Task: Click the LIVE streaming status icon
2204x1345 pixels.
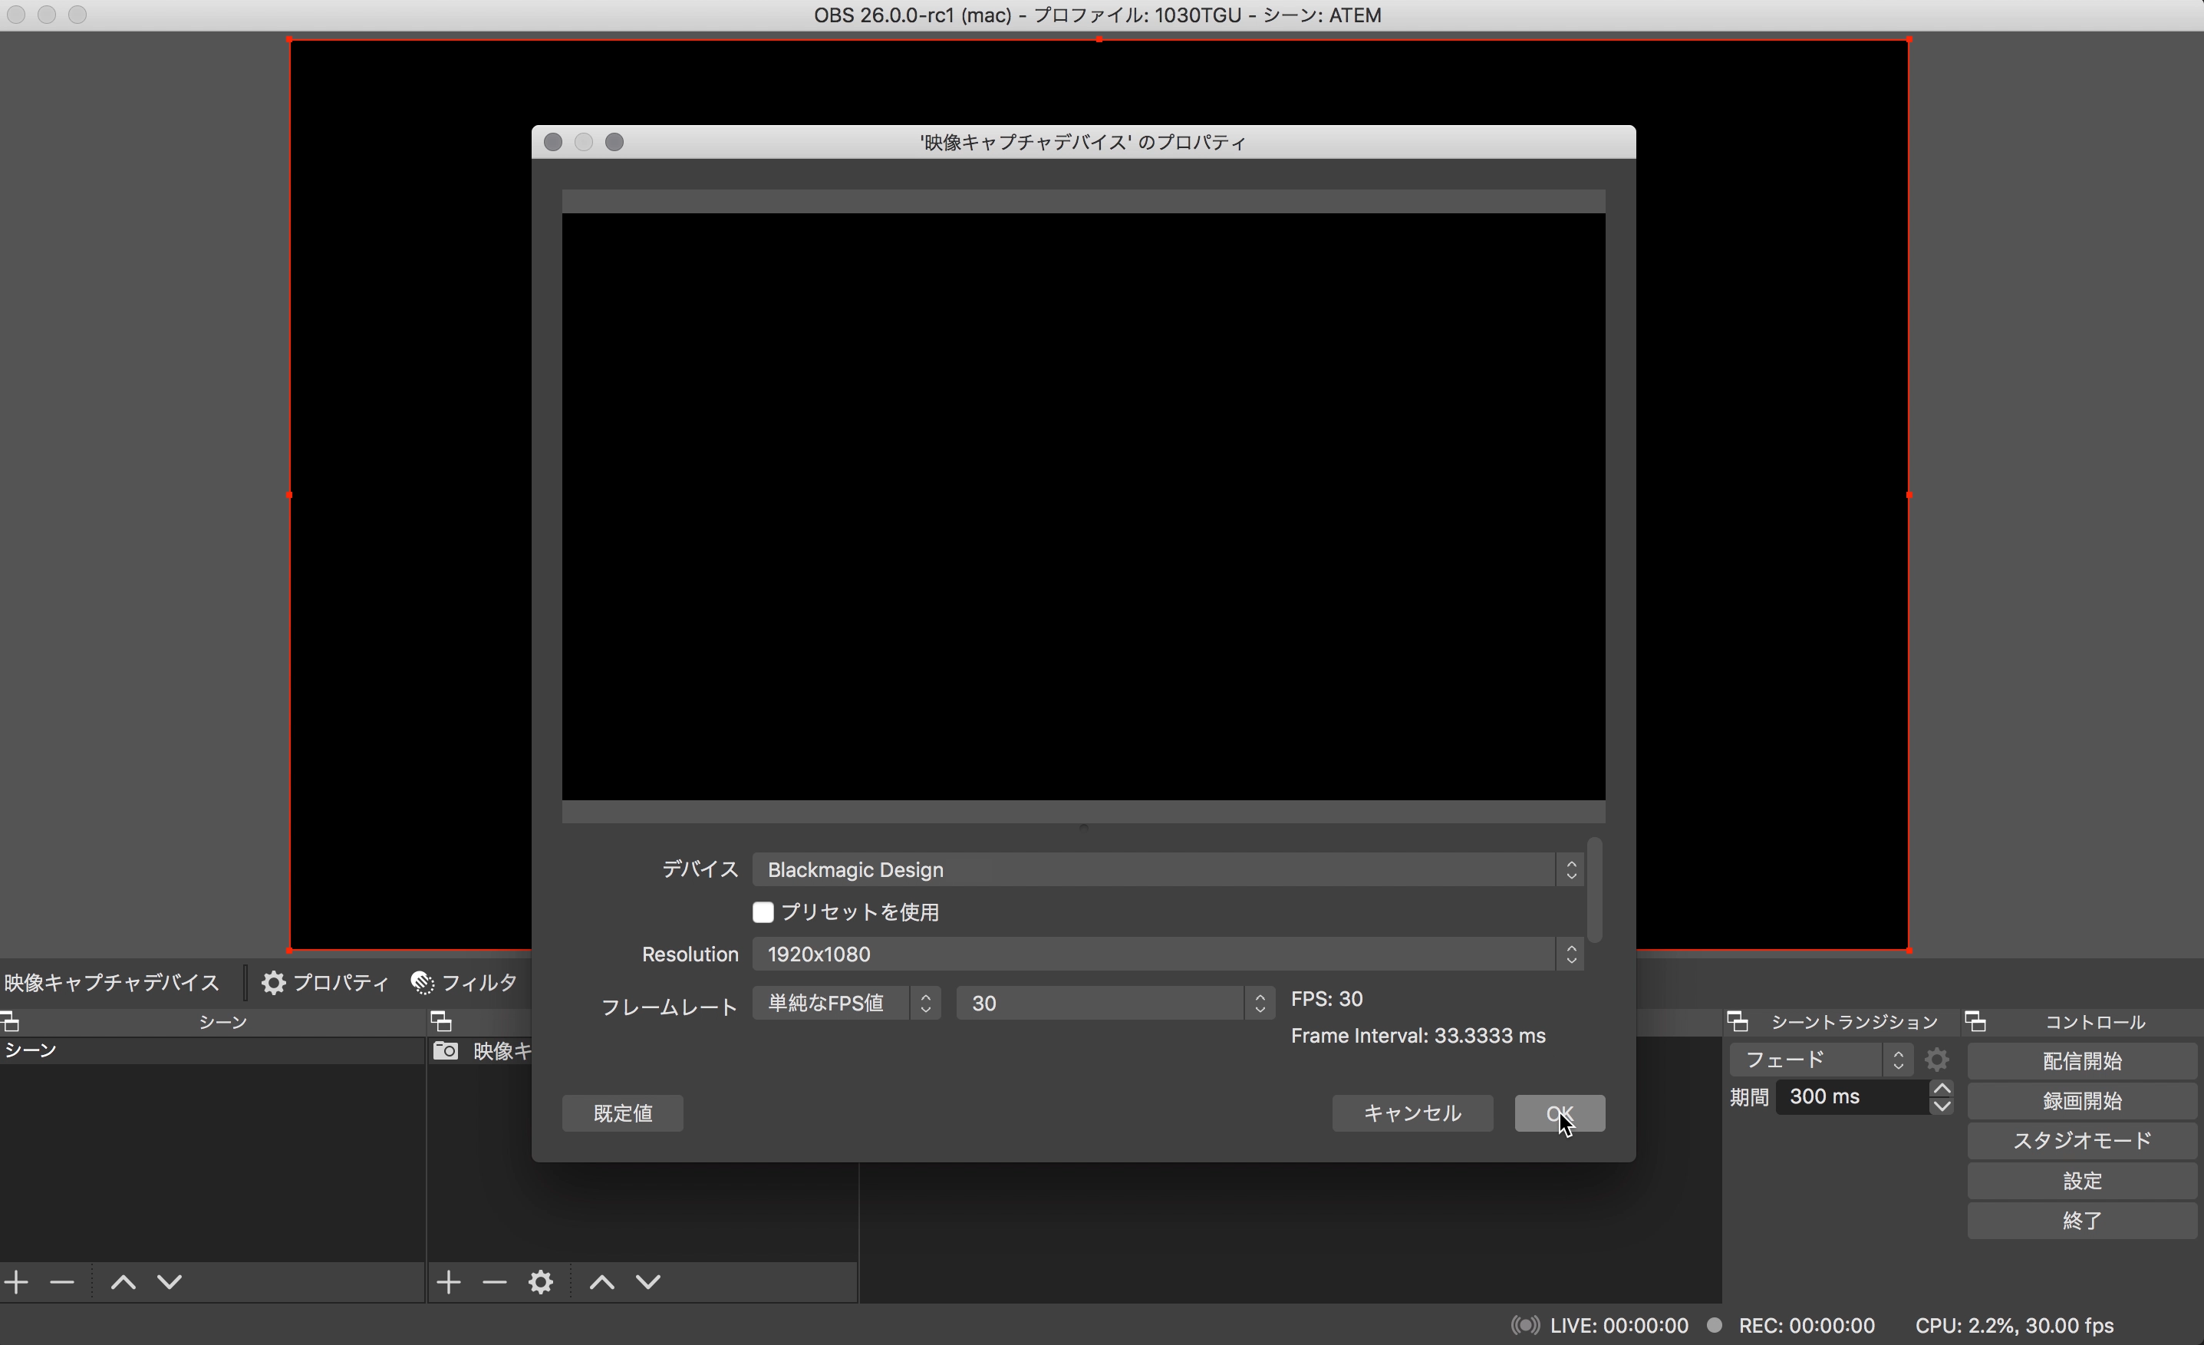Action: click(1525, 1324)
